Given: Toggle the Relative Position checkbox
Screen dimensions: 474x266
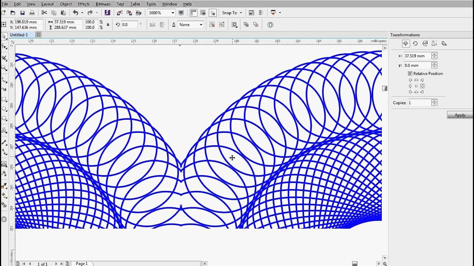Looking at the screenshot, I should tap(410, 74).
